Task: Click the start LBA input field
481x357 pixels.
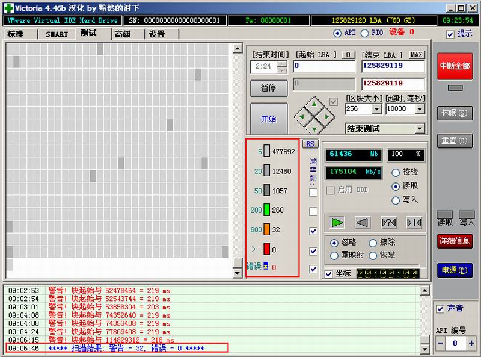Action: pos(323,66)
